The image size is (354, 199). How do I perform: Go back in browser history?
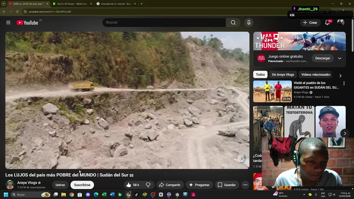pyautogui.click(x=4, y=12)
